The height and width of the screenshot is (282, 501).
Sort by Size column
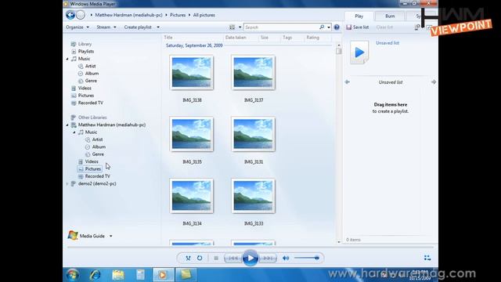pos(265,38)
